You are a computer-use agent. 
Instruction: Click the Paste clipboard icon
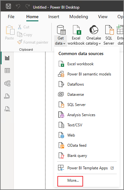pos(10,30)
